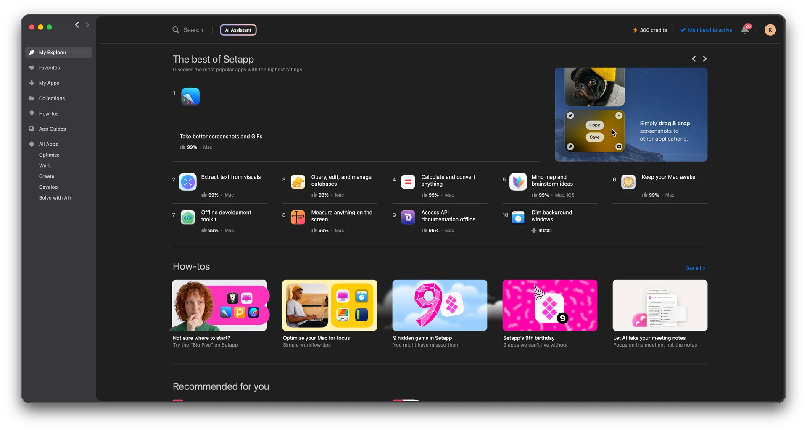The image size is (807, 431).
Task: Navigate forward with sidebar forward arrow
Action: point(87,25)
